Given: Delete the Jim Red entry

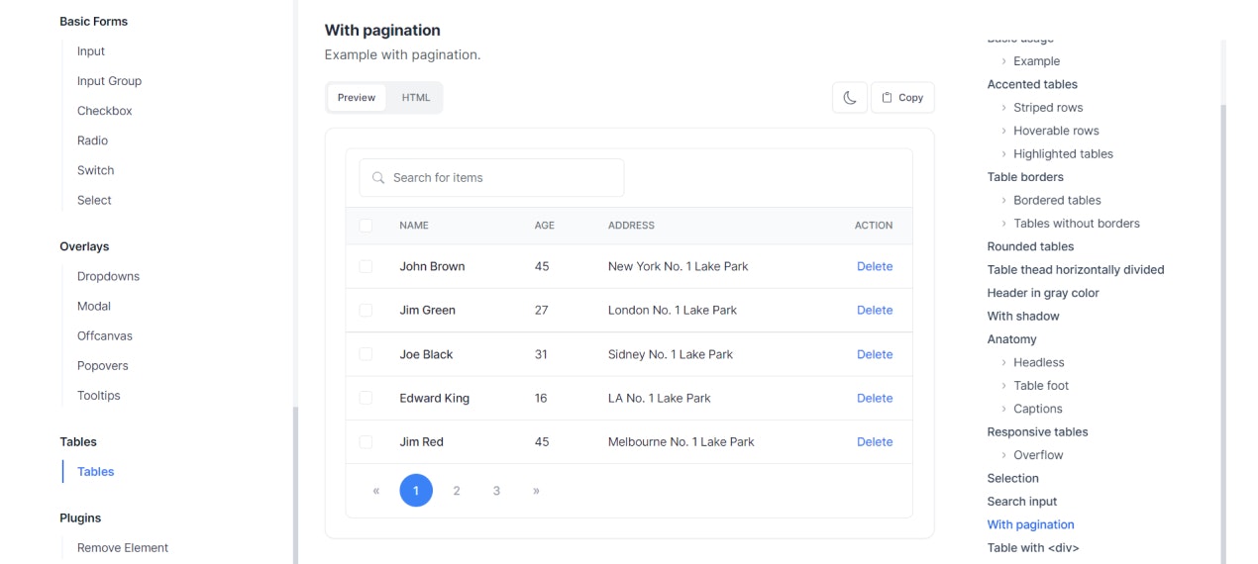Looking at the screenshot, I should [x=875, y=442].
